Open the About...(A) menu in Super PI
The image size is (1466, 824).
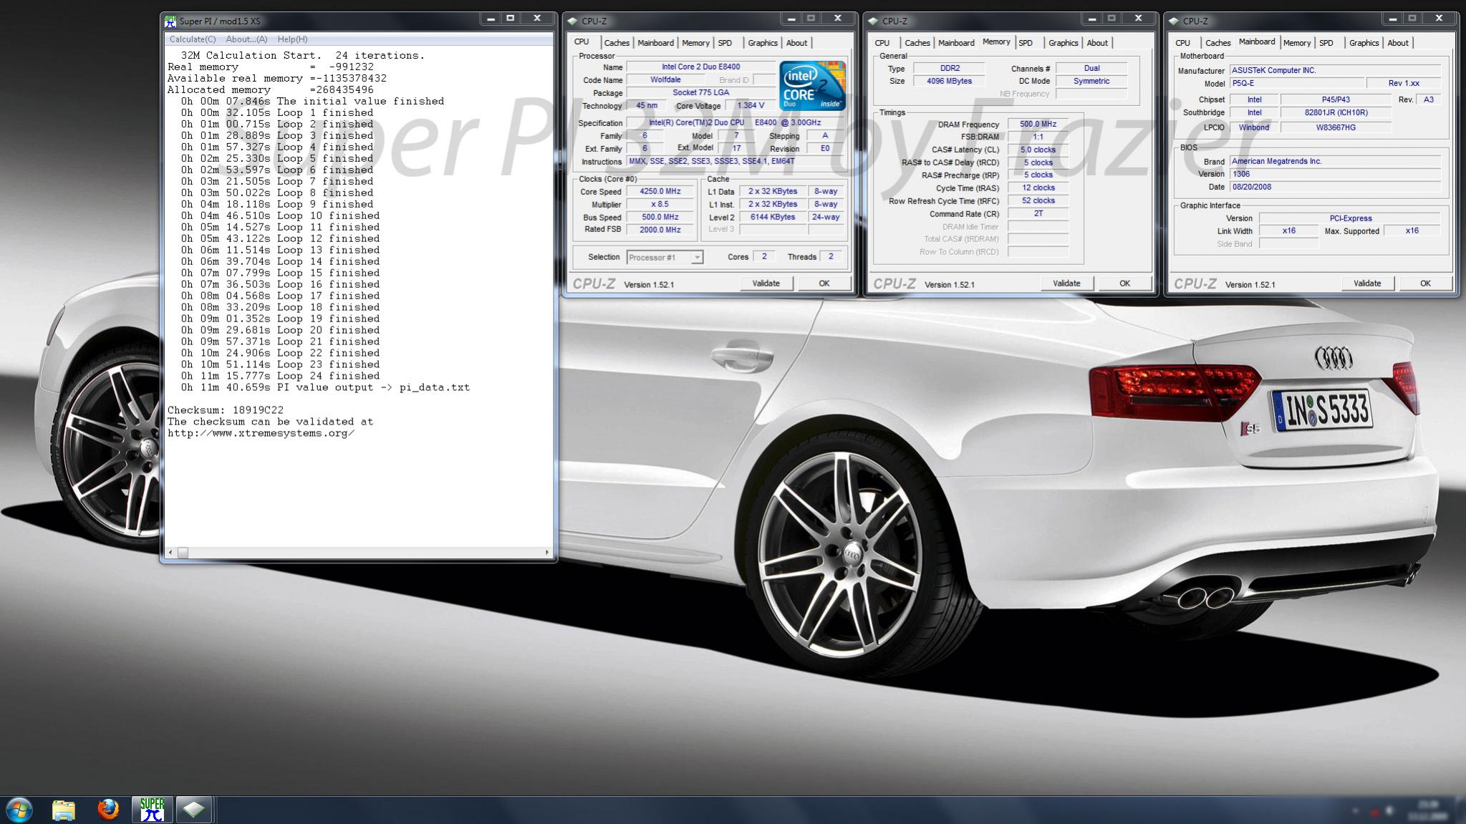click(246, 39)
